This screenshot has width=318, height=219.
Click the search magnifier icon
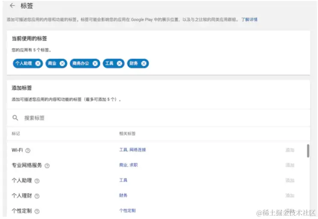click(x=15, y=118)
